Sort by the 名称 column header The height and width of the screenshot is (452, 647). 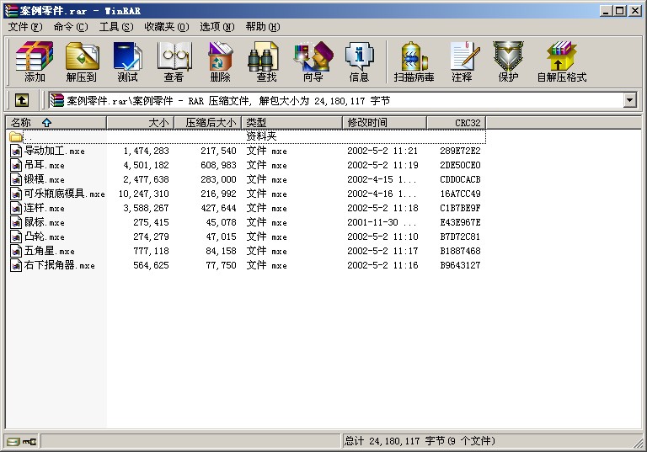[56, 123]
